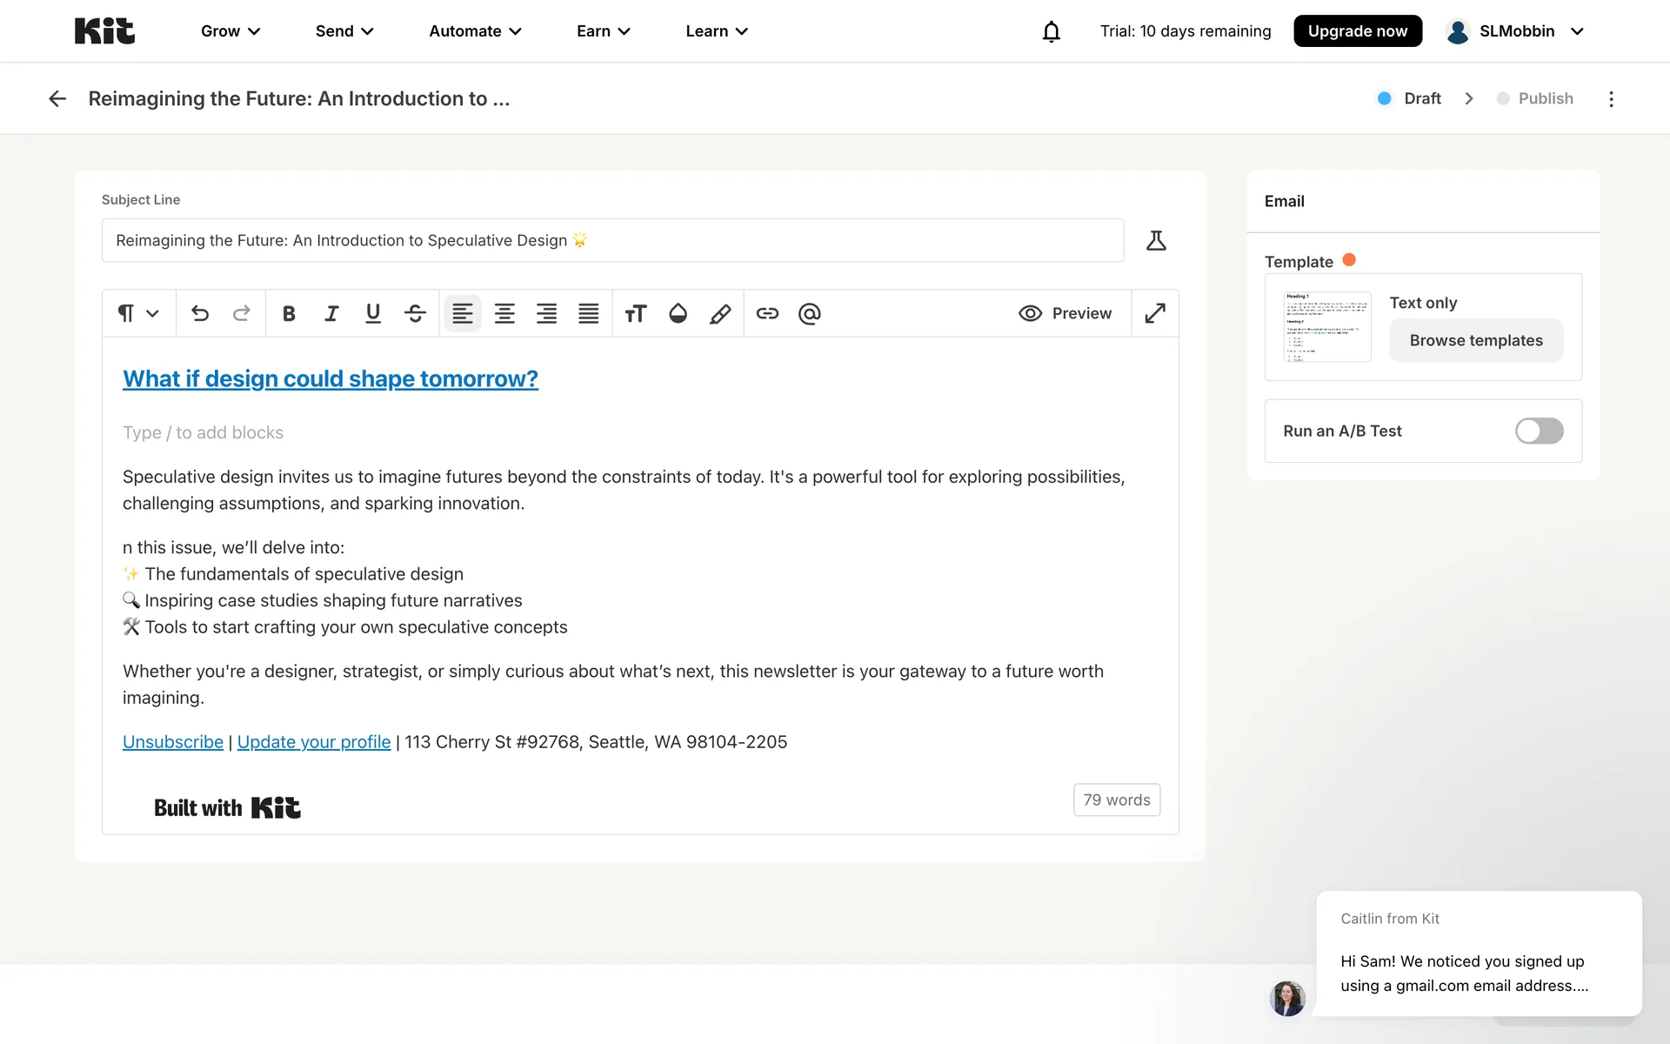
Task: Open the Grow navigation menu
Action: 230,31
